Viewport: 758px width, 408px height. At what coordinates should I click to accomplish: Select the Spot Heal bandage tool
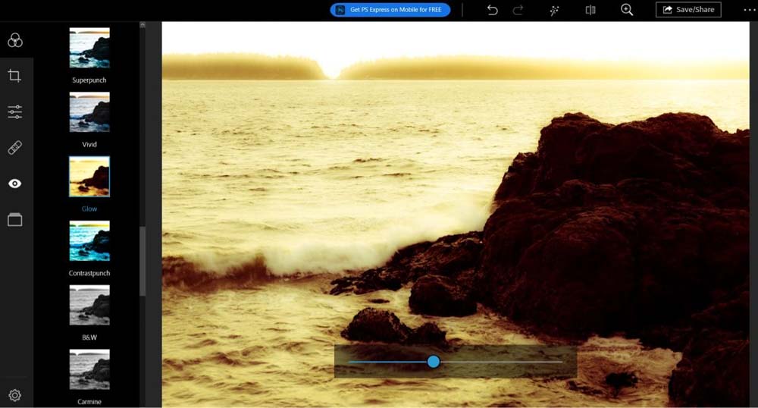(x=15, y=147)
